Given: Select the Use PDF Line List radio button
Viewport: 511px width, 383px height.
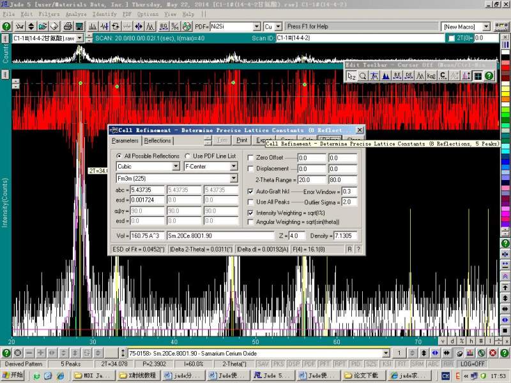Looking at the screenshot, I should point(187,156).
